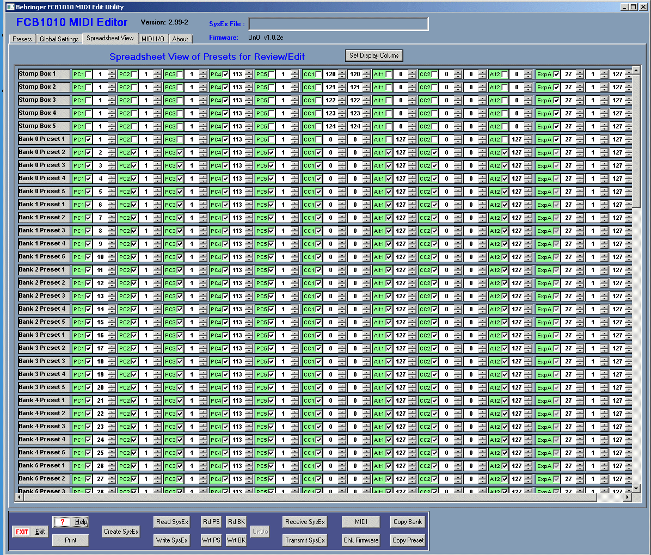Click the Rd BK button
Image resolution: width=651 pixels, height=555 pixels.
[236, 522]
